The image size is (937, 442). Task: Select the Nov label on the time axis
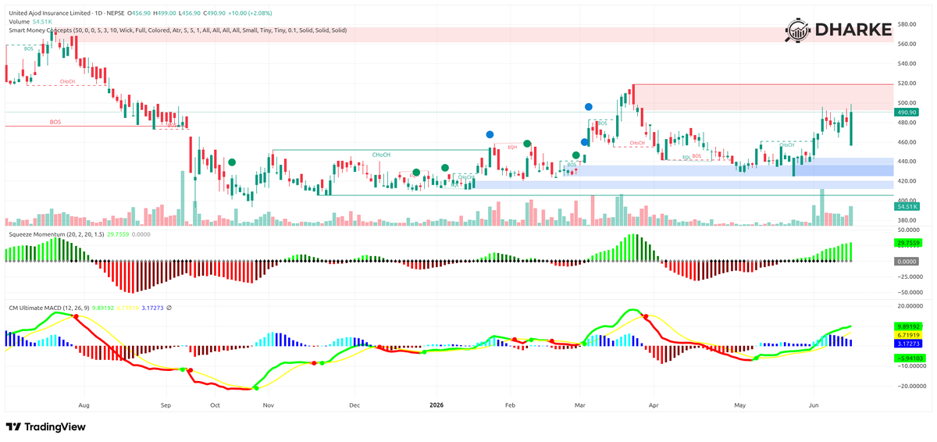(x=269, y=406)
